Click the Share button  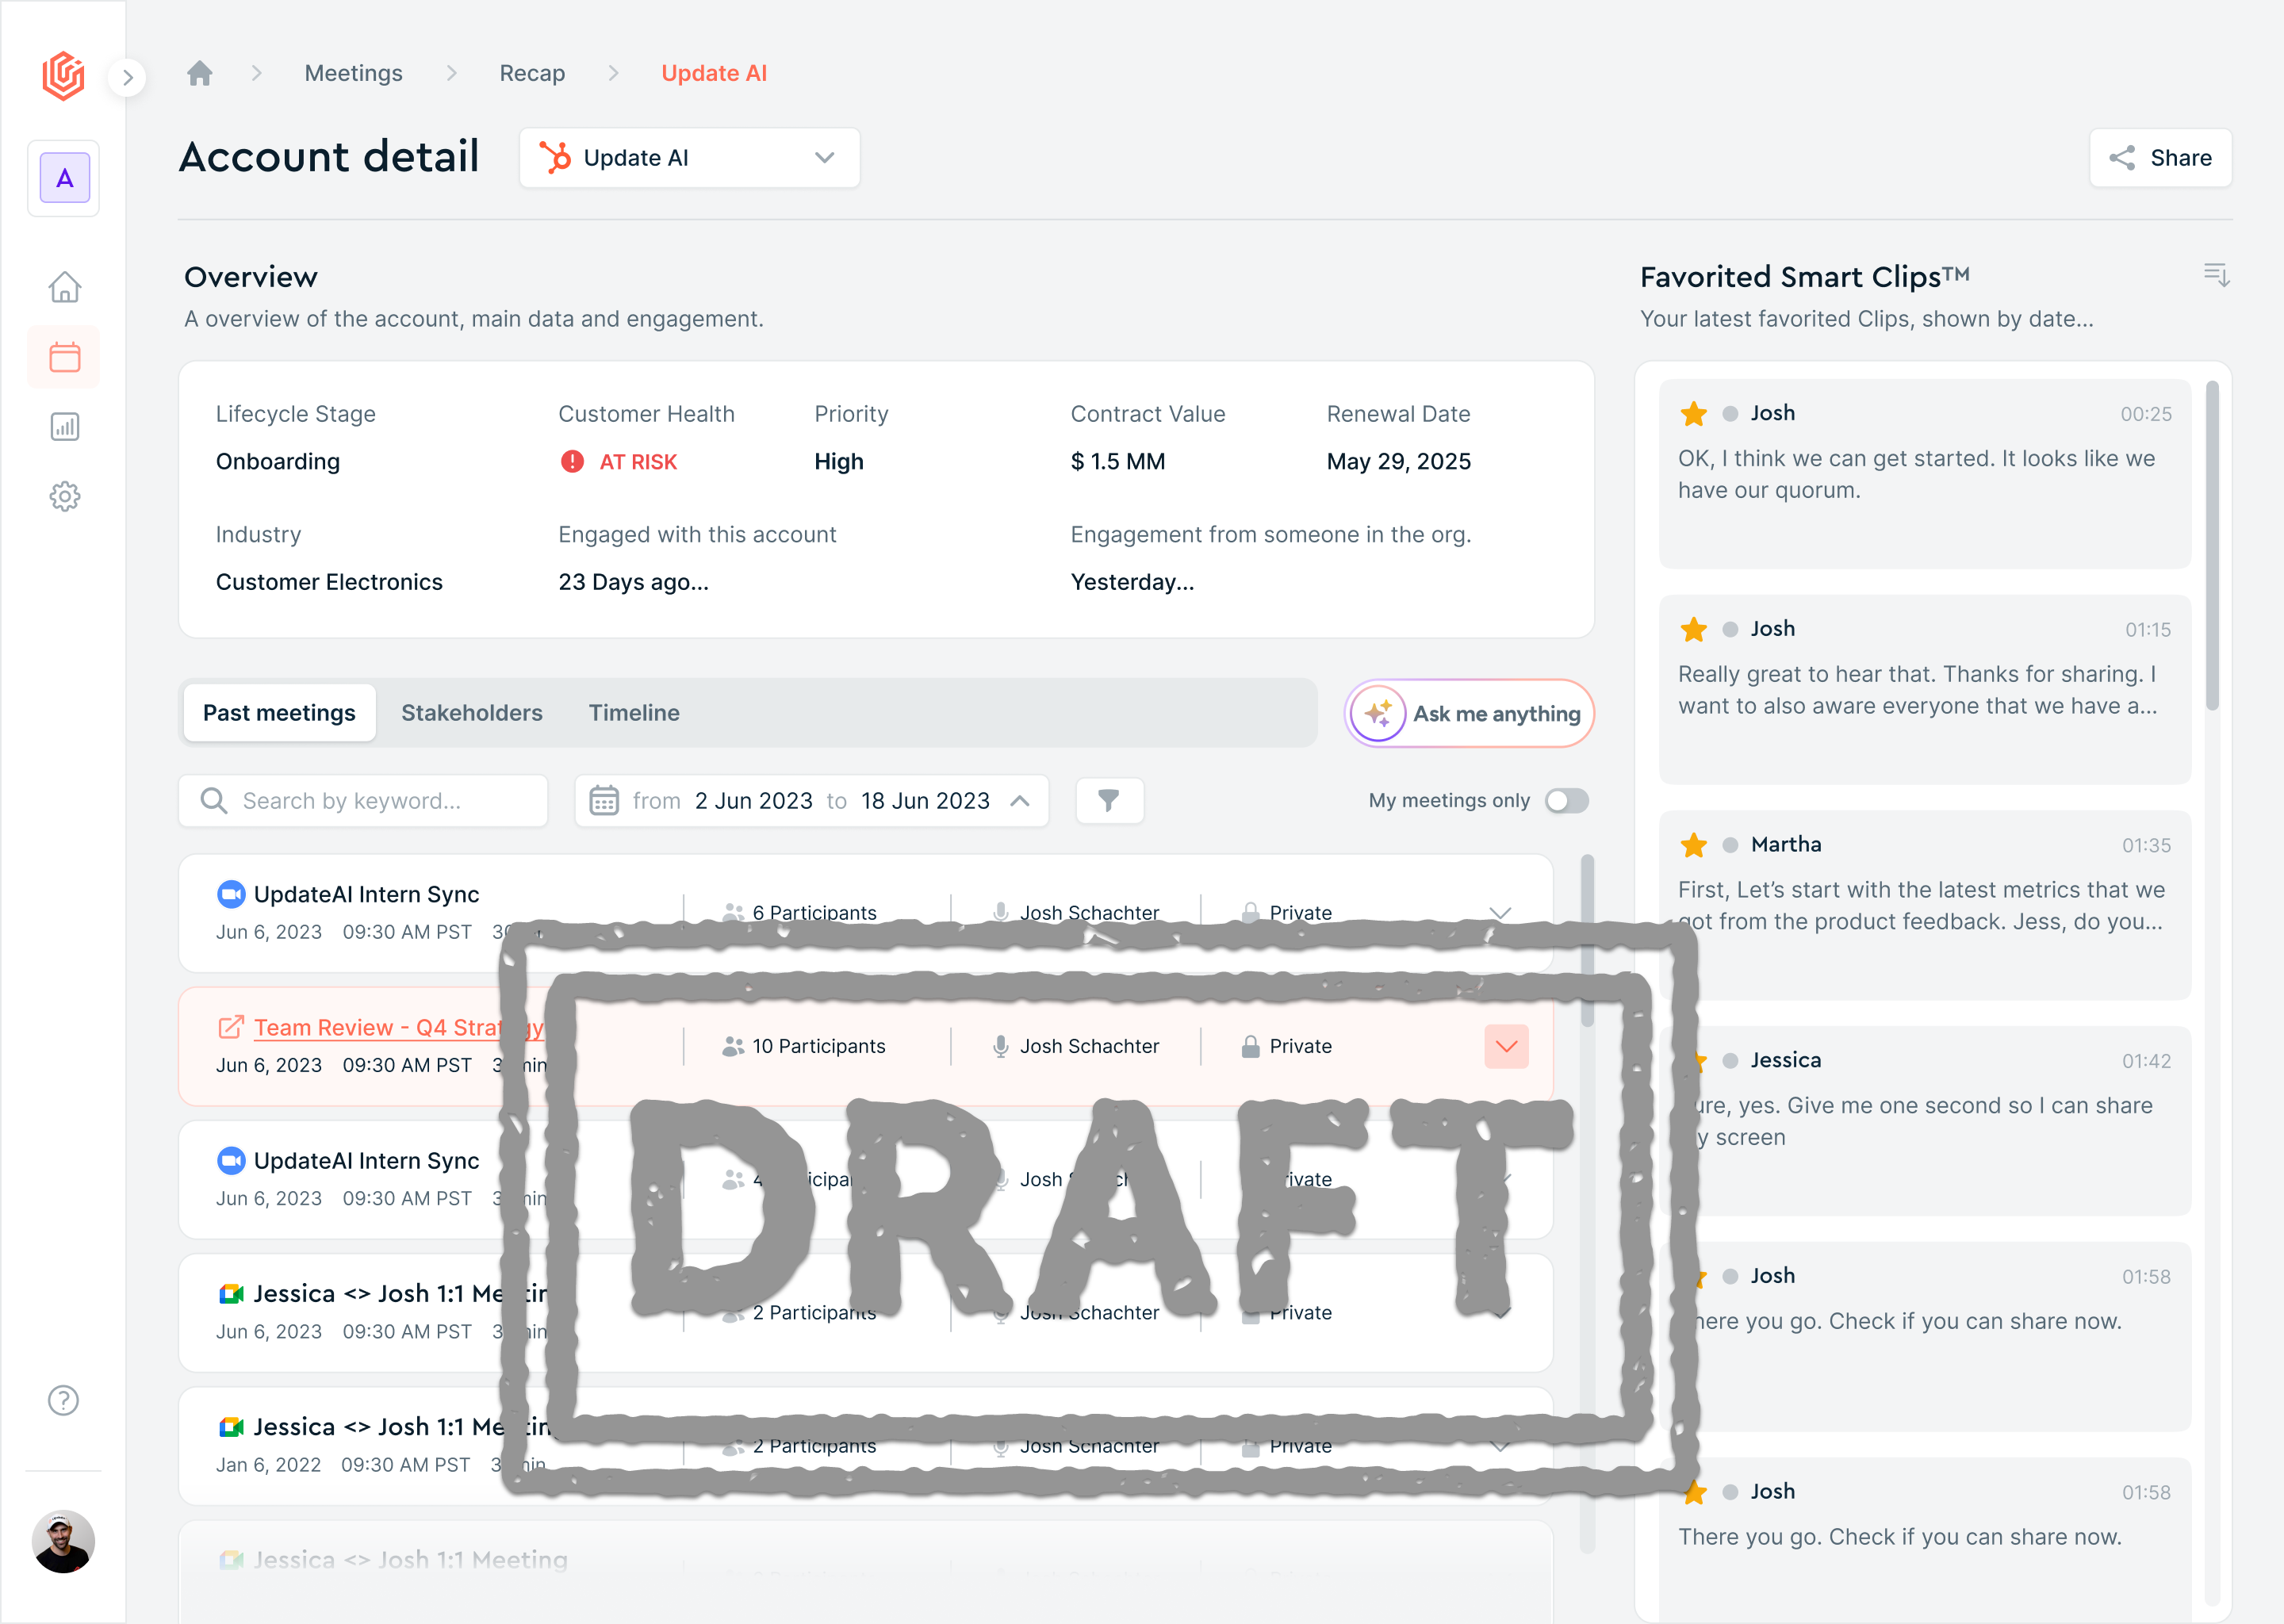tap(2160, 158)
